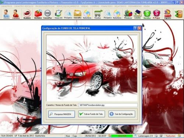184x138 pixels.
Task: Click the PLACAS red car icon
Action: [x=27, y=14]
